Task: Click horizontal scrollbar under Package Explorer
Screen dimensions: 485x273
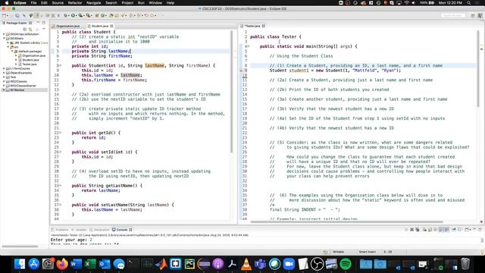Action: click(20, 246)
